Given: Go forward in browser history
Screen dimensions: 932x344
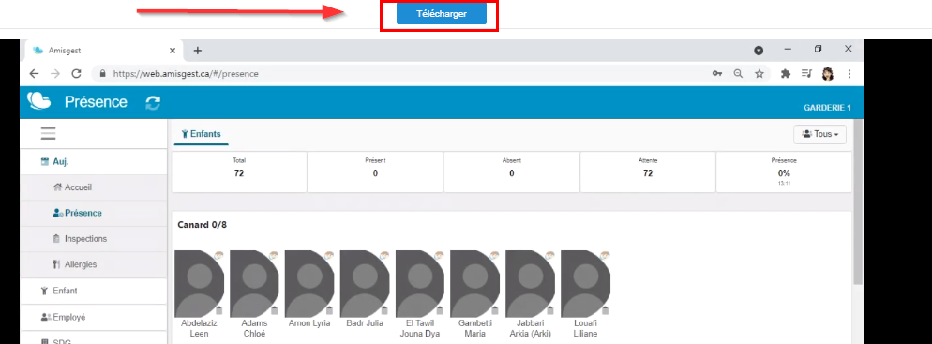Looking at the screenshot, I should [x=54, y=74].
